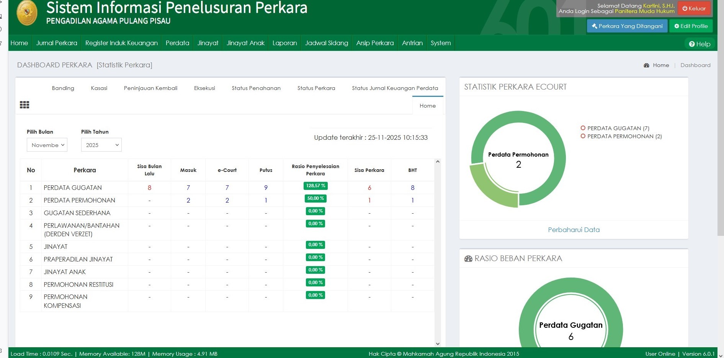Open Perkara Yang Ditangani
This screenshot has height=358, width=724.
(x=627, y=26)
